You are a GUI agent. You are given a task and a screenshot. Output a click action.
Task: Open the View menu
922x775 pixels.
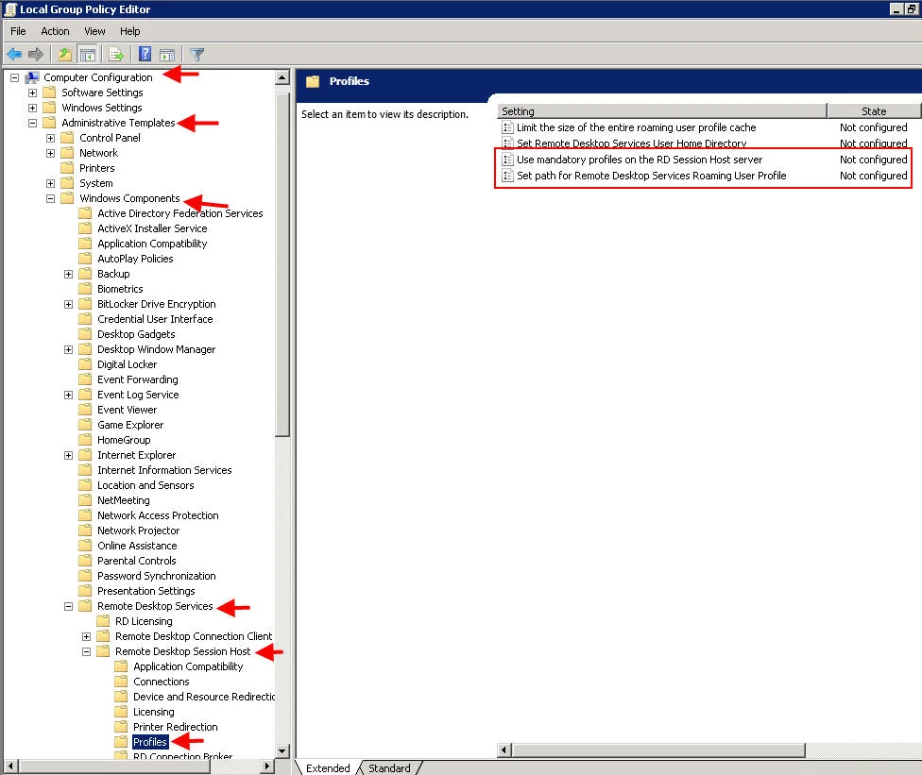click(x=94, y=31)
